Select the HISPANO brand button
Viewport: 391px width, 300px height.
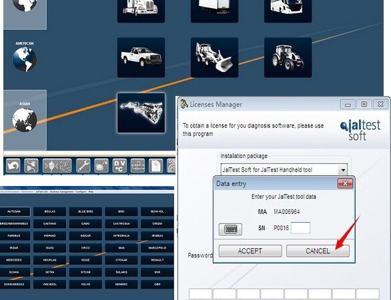pyautogui.click(x=49, y=236)
